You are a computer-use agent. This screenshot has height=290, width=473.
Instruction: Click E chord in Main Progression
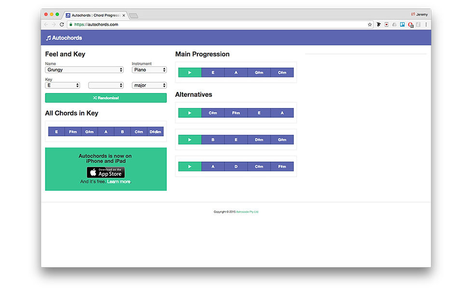[213, 73]
